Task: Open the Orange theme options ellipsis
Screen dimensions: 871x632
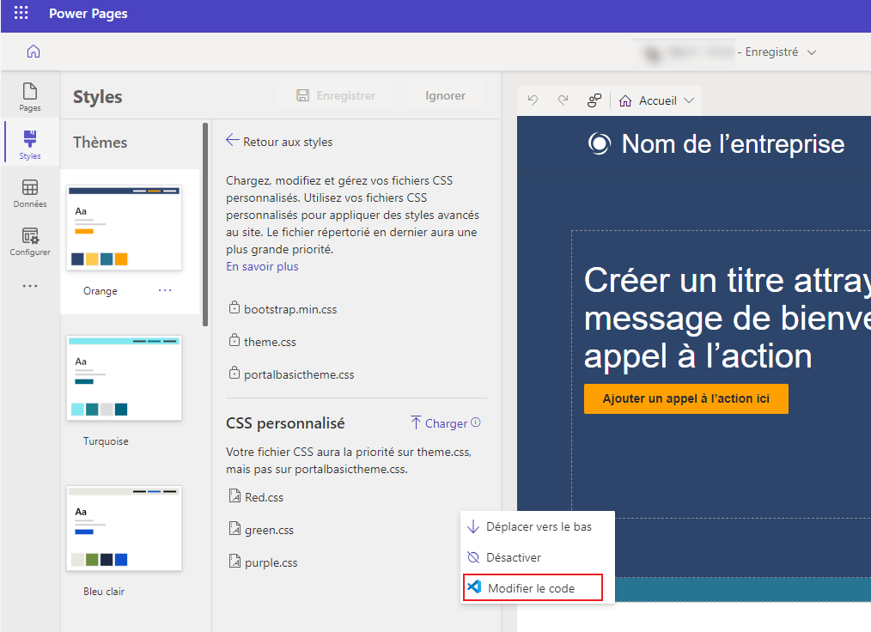Action: click(164, 291)
